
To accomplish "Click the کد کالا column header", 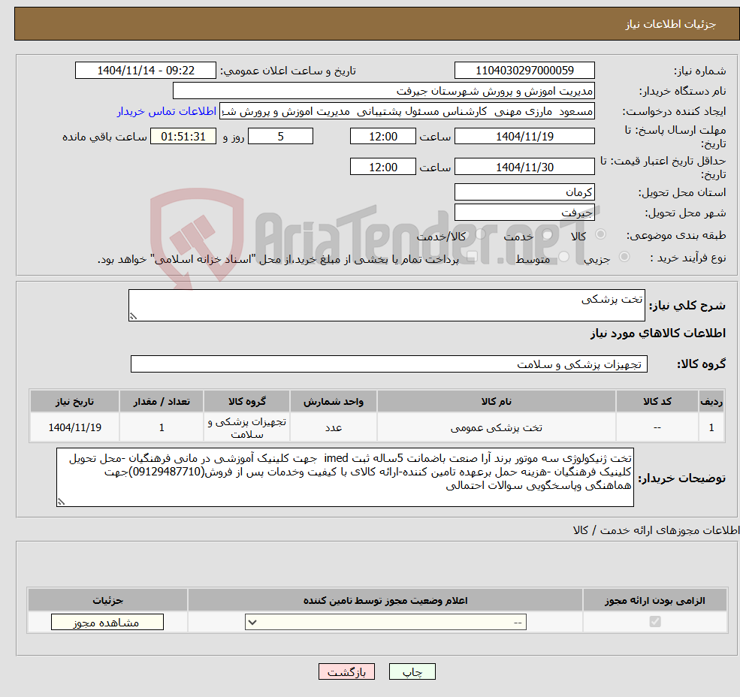I will [x=657, y=401].
